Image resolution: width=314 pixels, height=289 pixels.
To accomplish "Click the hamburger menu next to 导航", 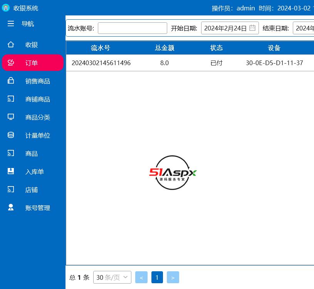I will coord(11,24).
